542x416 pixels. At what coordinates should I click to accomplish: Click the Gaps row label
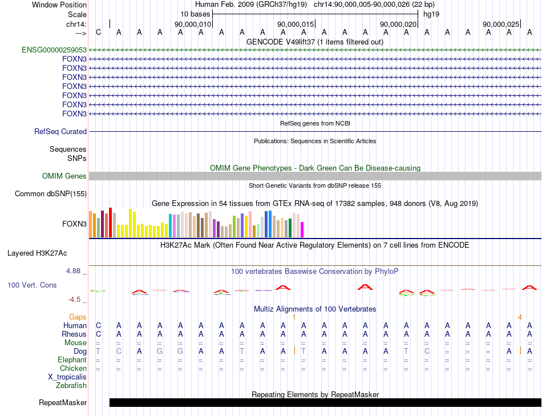(x=78, y=317)
